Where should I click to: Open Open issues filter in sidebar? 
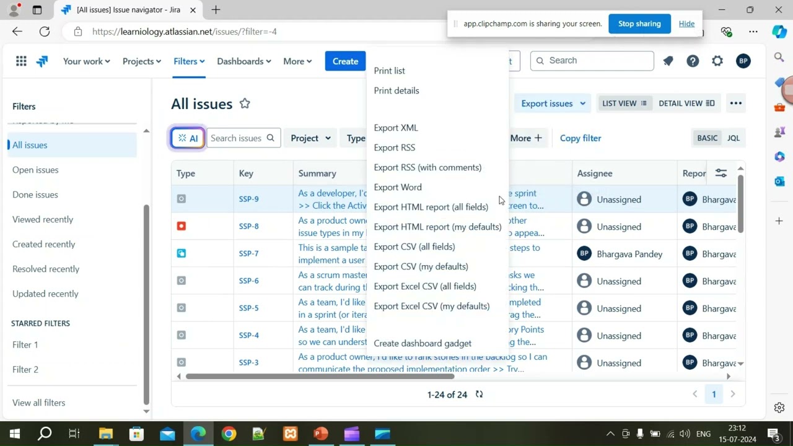click(35, 170)
